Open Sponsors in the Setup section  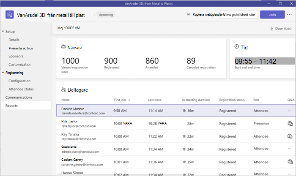pyautogui.click(x=16, y=56)
